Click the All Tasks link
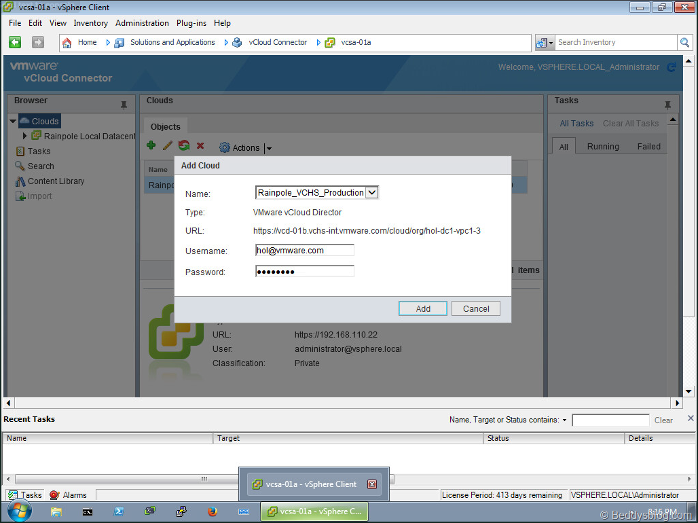 click(x=576, y=124)
